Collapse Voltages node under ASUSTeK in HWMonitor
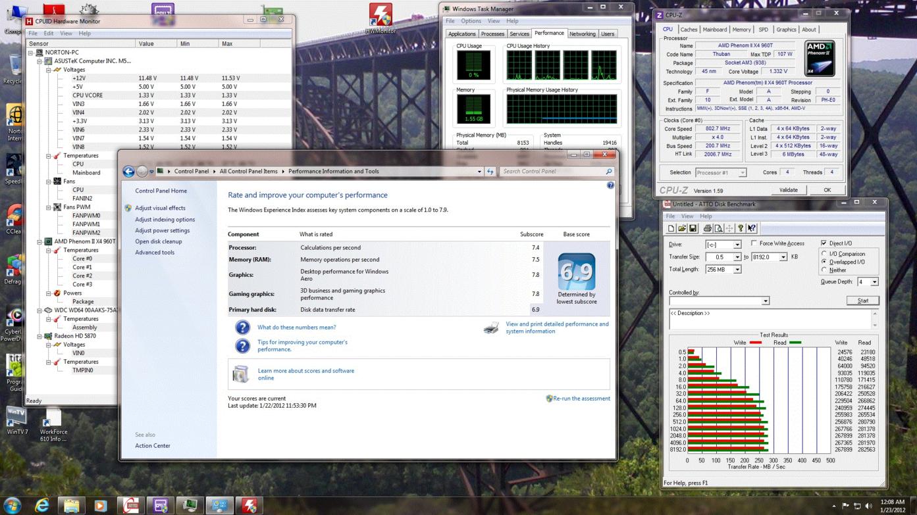917x515 pixels. pyautogui.click(x=48, y=70)
